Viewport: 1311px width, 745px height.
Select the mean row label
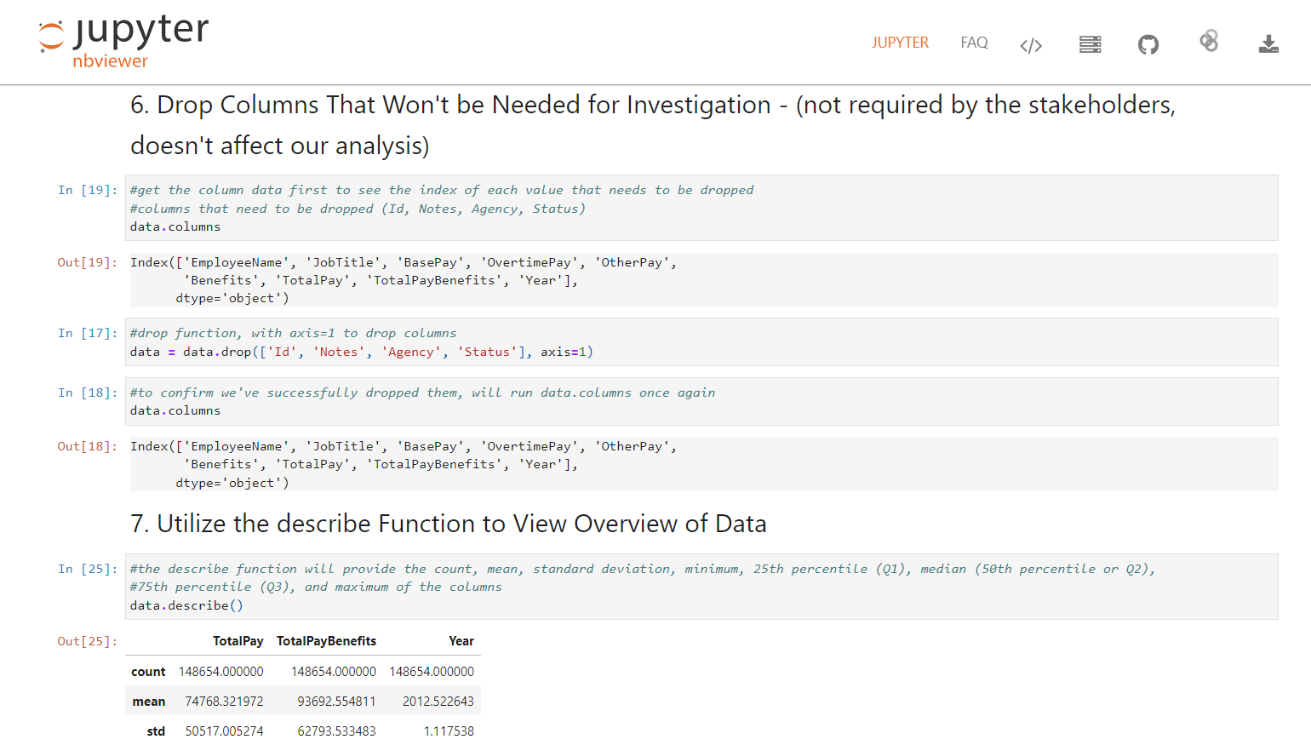coord(149,702)
